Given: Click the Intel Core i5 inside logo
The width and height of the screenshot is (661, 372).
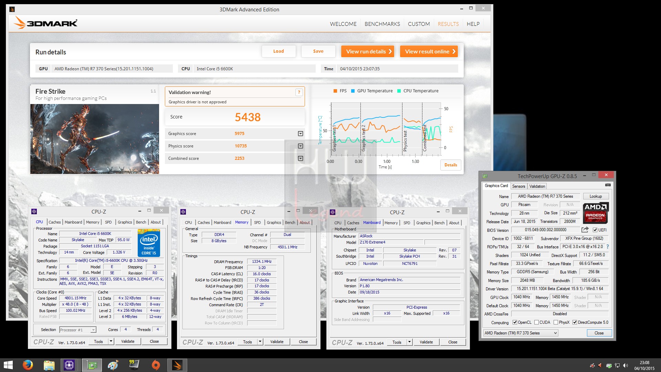Looking at the screenshot, I should [149, 243].
